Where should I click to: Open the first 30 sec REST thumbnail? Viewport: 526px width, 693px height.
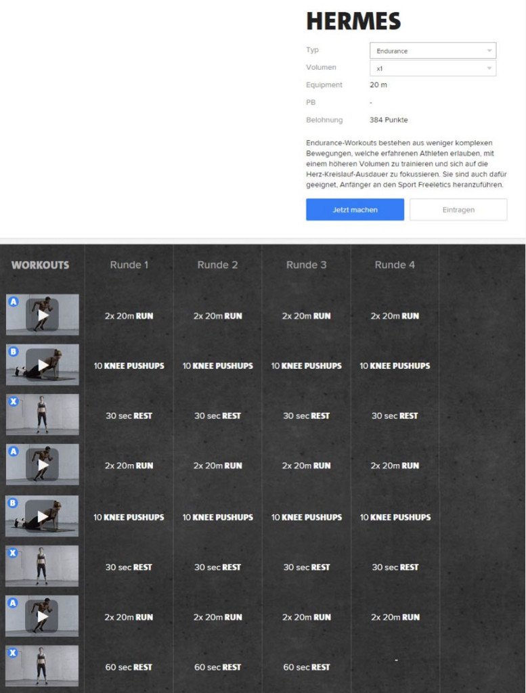pyautogui.click(x=43, y=415)
